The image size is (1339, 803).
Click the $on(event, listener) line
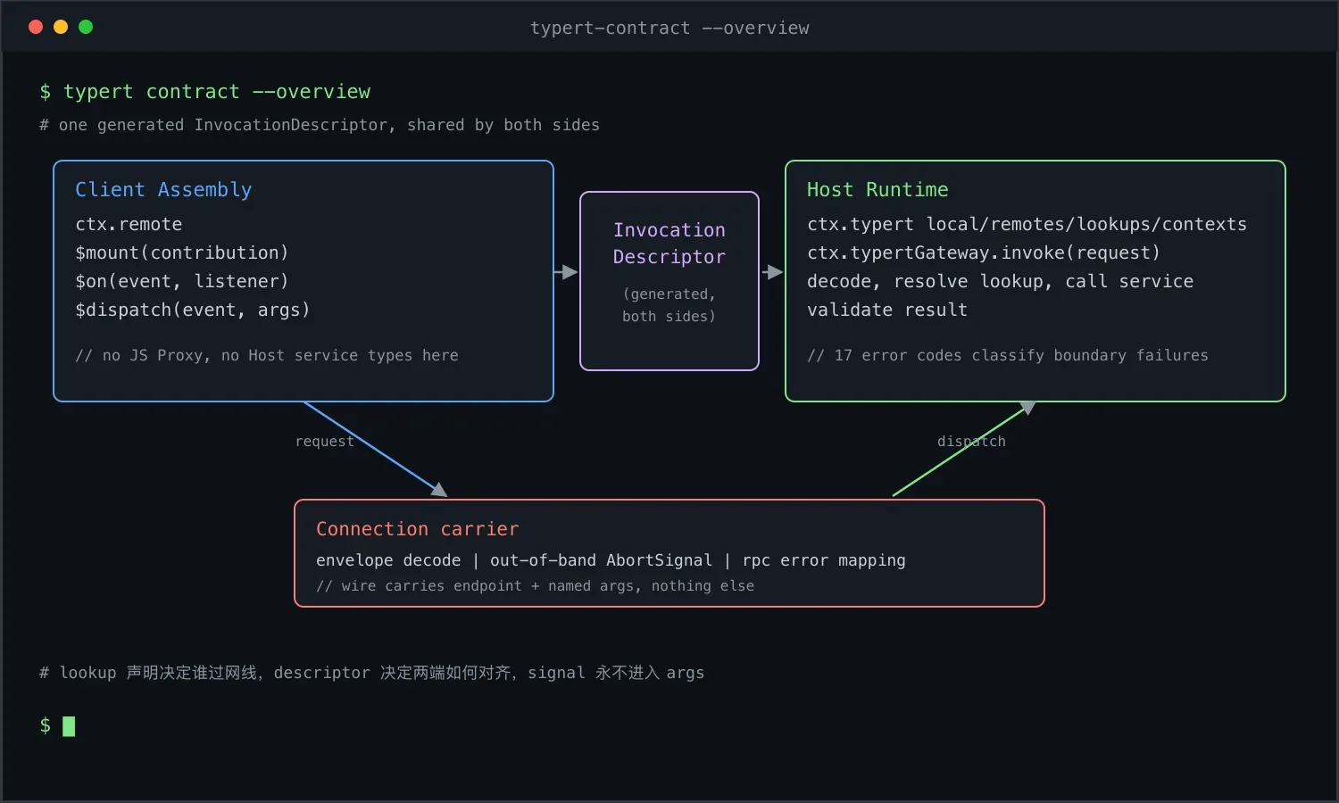tap(182, 281)
